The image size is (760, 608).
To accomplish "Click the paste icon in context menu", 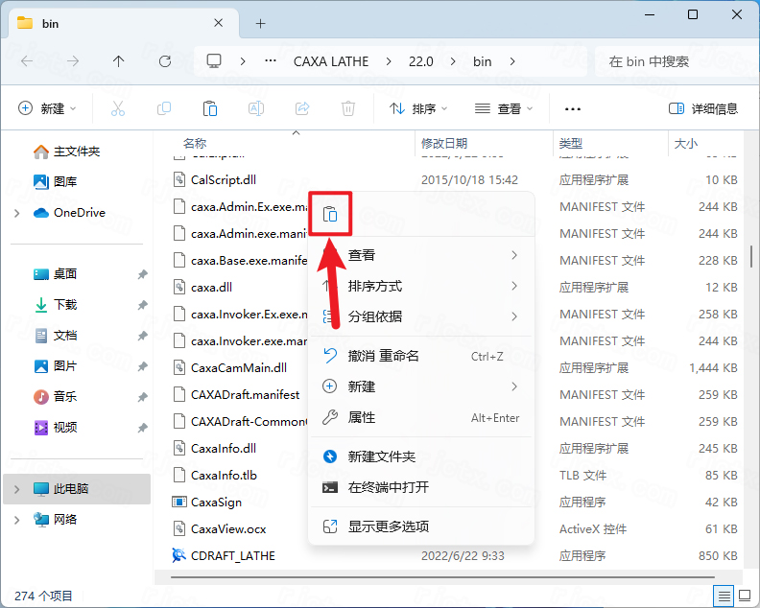I will [x=330, y=214].
